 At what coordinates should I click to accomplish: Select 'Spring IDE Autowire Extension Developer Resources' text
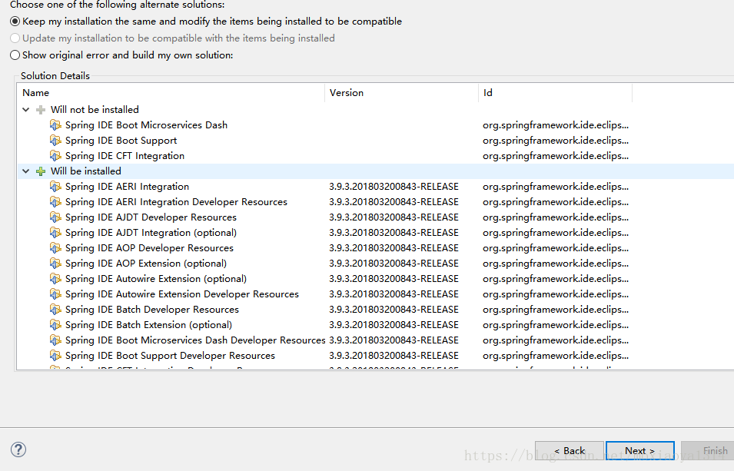point(182,294)
